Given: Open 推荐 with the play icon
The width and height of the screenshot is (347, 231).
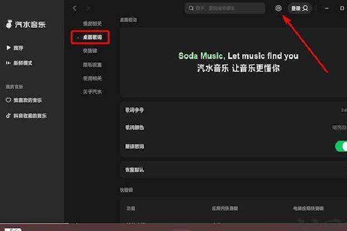Looking at the screenshot, I should [15, 48].
